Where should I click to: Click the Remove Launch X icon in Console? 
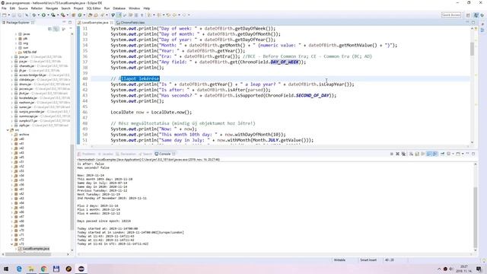pyautogui.click(x=397, y=154)
